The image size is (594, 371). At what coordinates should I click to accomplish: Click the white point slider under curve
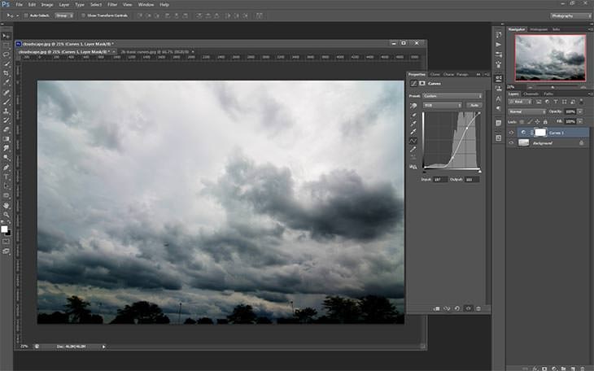coord(480,172)
